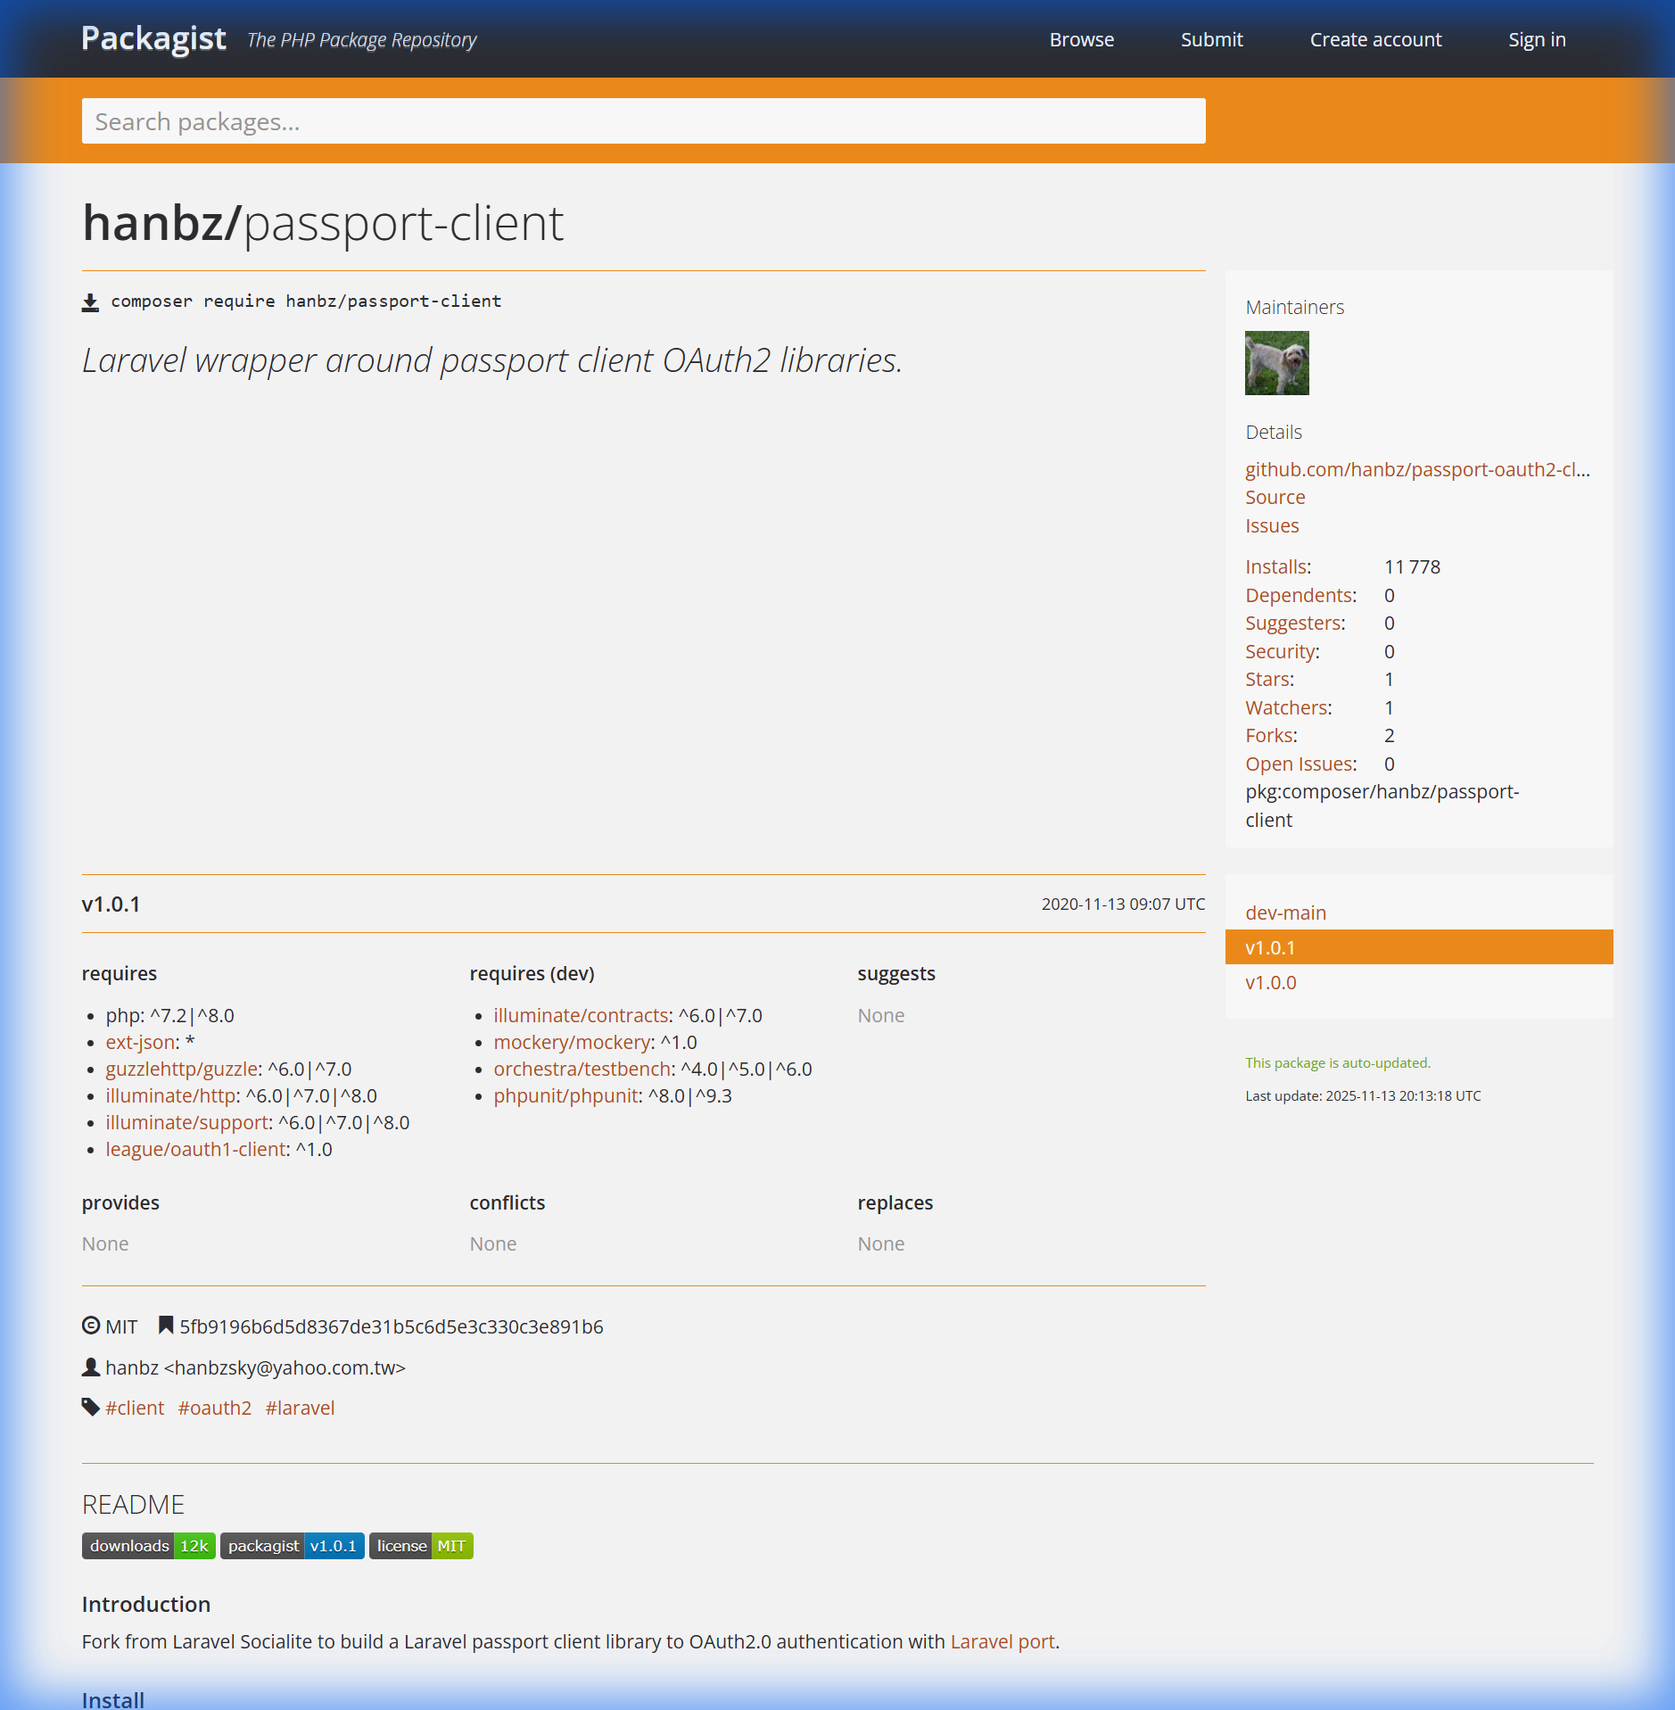Click the person icon beside hanbz's email

pyautogui.click(x=90, y=1367)
